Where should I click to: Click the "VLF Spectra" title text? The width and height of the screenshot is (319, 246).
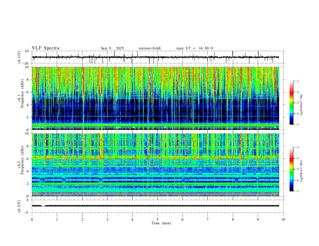pyautogui.click(x=46, y=48)
